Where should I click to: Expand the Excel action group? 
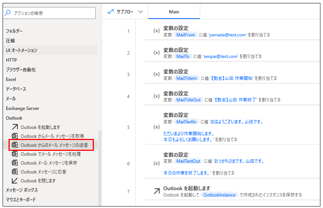pyautogui.click(x=11, y=79)
